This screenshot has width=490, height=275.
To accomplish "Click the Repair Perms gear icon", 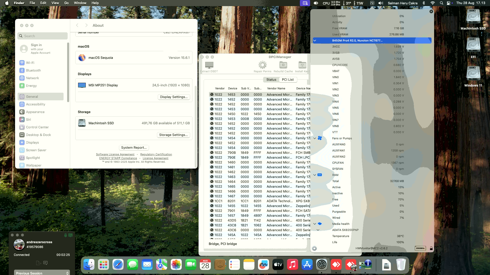I will 262,65.
